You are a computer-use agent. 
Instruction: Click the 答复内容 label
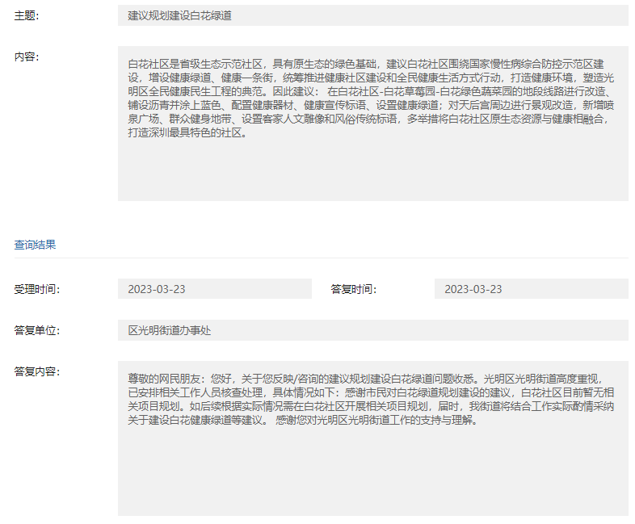36,371
